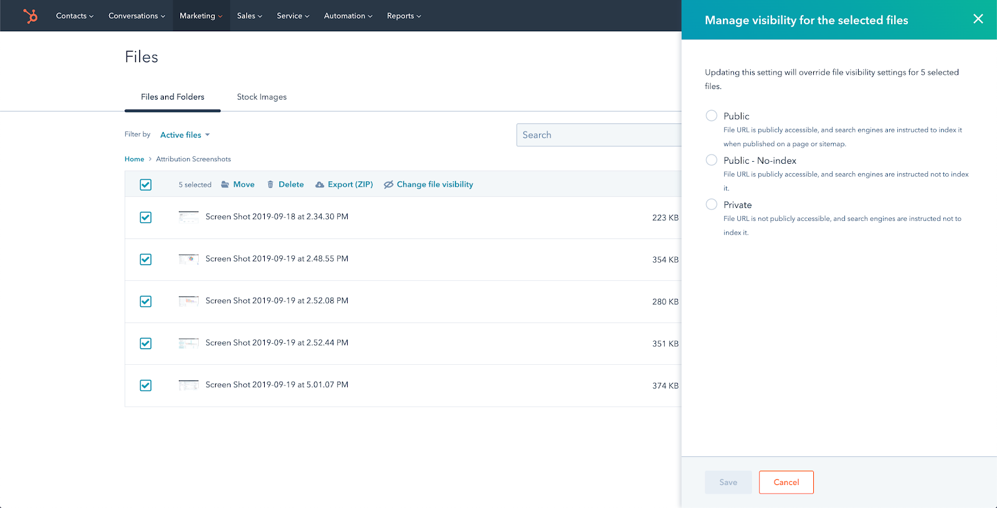Click the Export (ZIP) cloud icon
Image resolution: width=997 pixels, height=508 pixels.
click(x=320, y=184)
